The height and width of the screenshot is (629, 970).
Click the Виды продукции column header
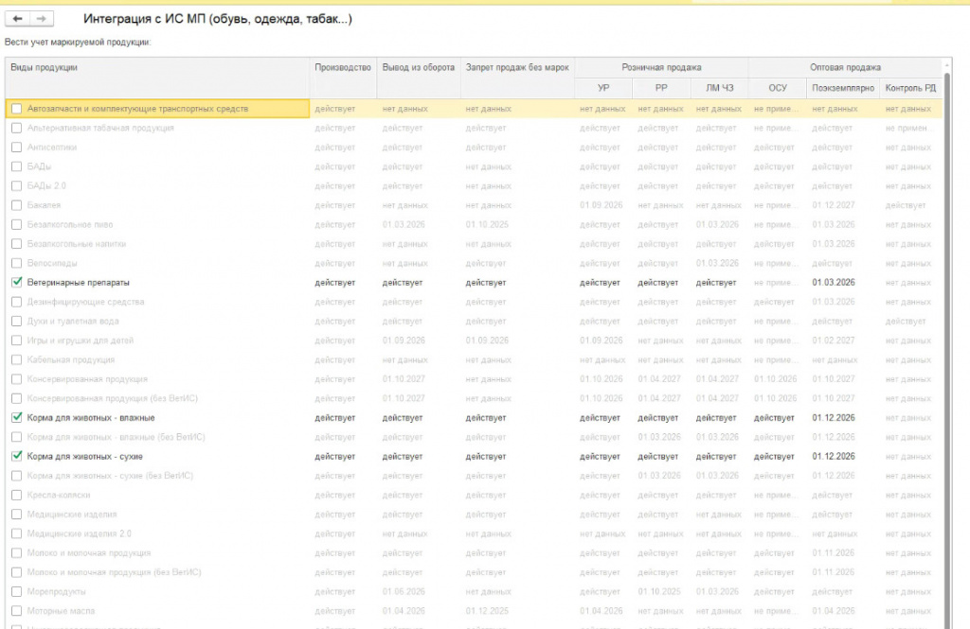(x=158, y=78)
